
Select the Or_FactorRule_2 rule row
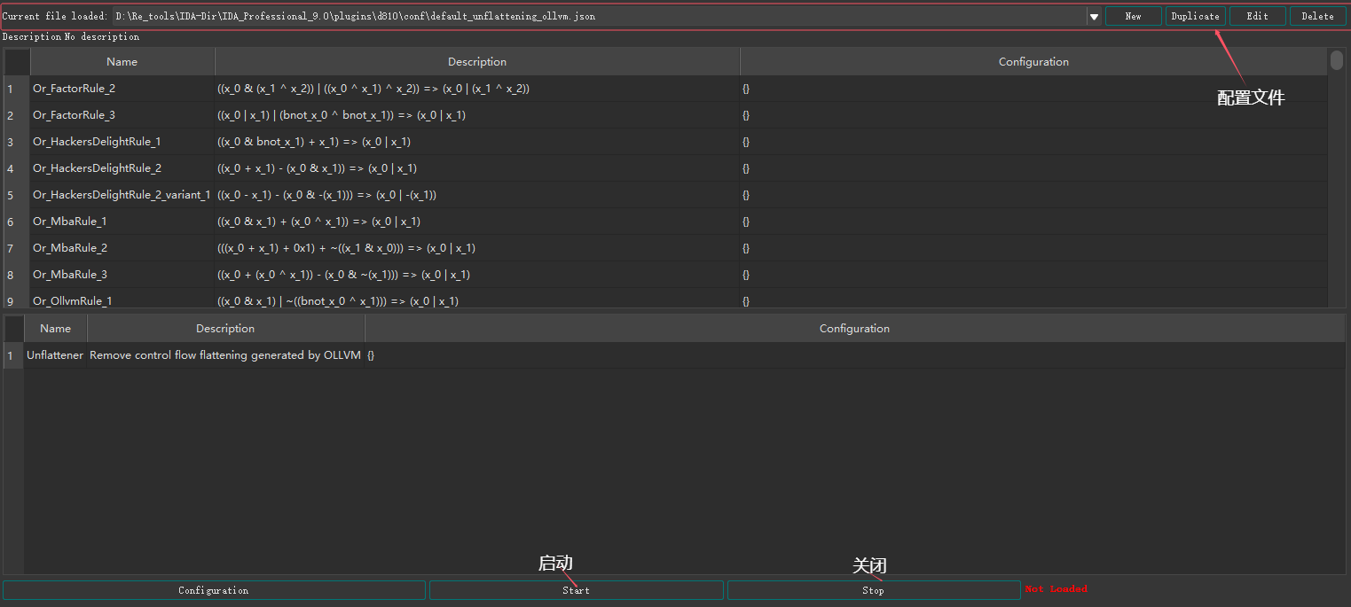tap(75, 89)
